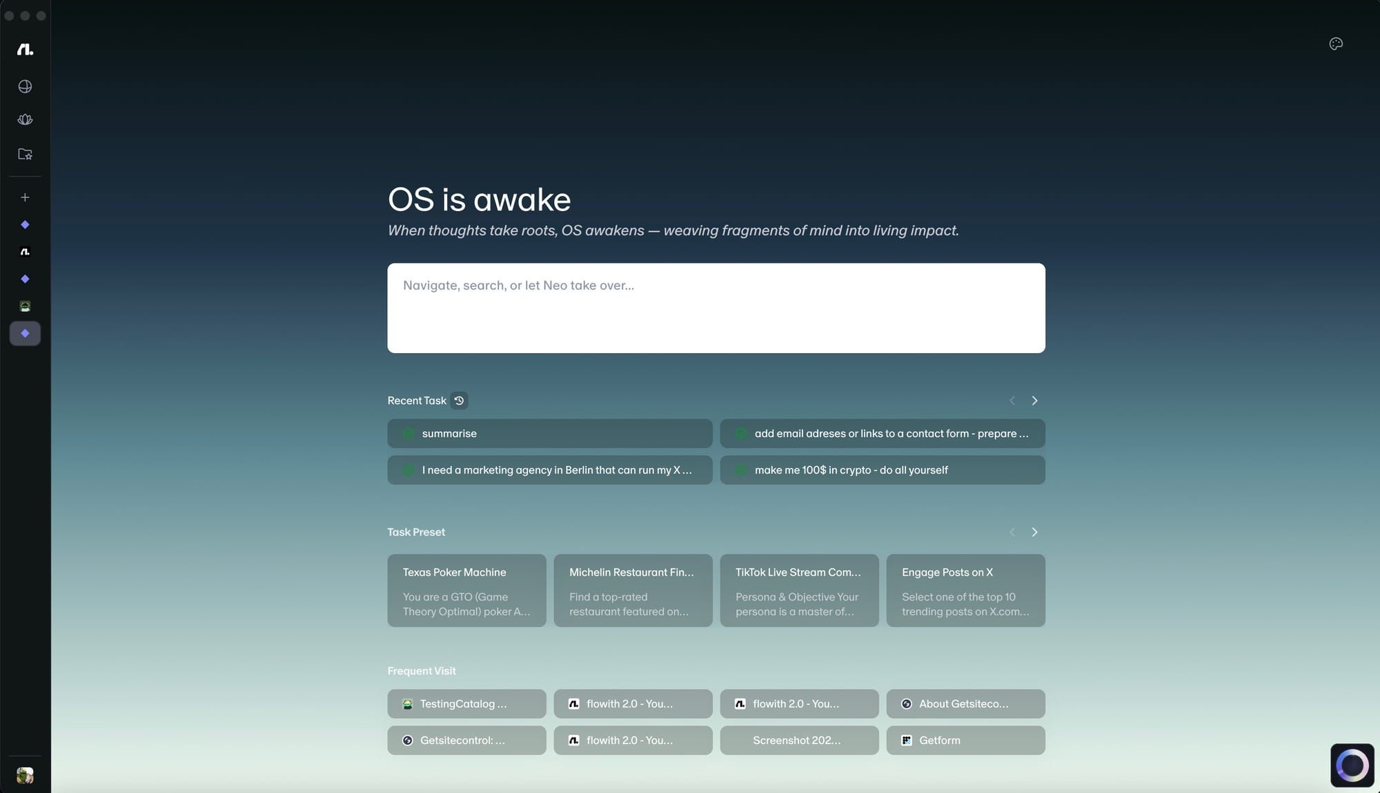1380x793 pixels.
Task: Click the Recent Task history clock icon
Action: pyautogui.click(x=459, y=401)
